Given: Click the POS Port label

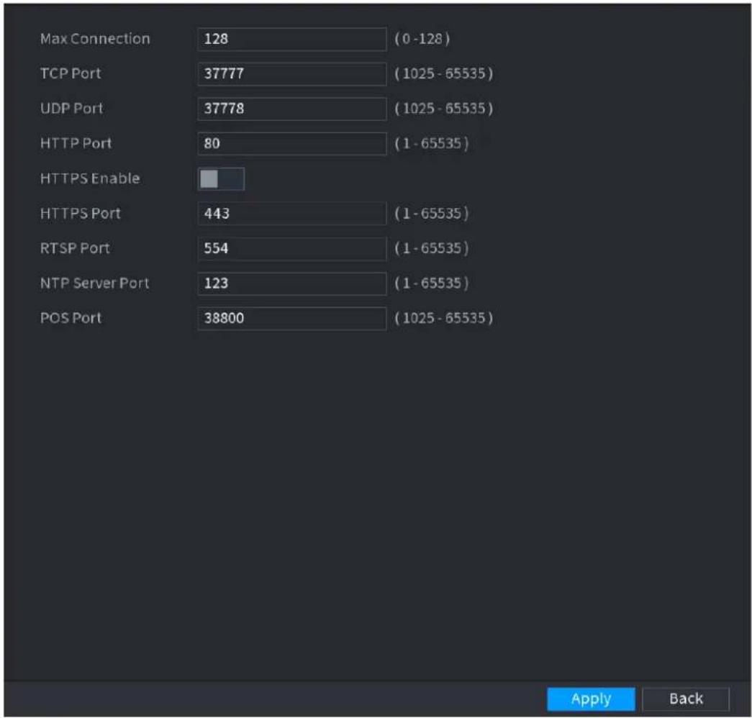Looking at the screenshot, I should 71,318.
